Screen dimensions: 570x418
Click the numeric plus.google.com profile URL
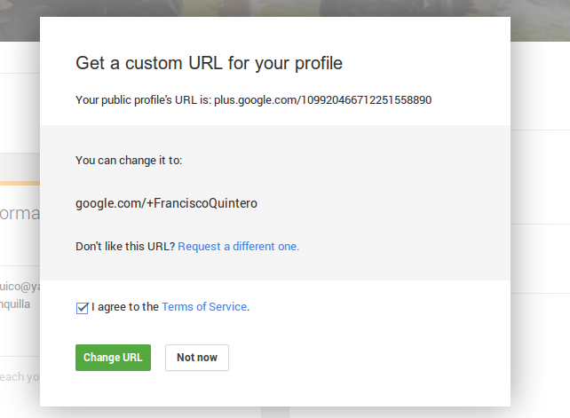pos(322,100)
